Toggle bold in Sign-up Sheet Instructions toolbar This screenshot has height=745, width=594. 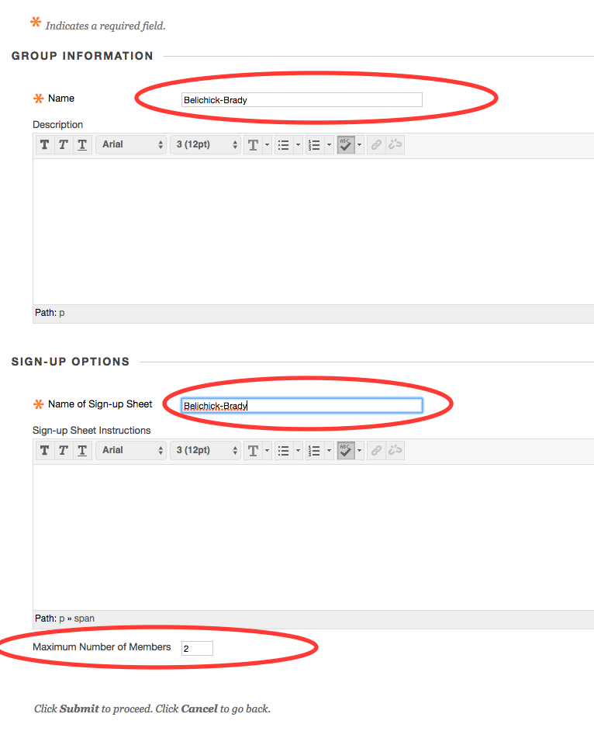pos(45,450)
